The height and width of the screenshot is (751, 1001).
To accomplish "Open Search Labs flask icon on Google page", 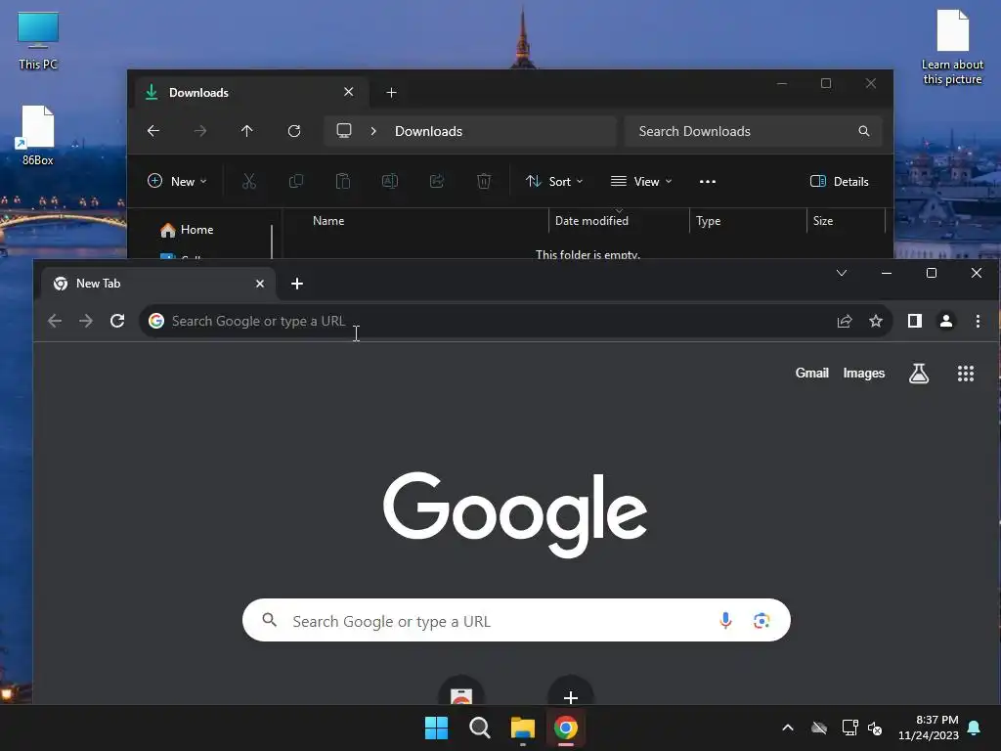I will [x=919, y=373].
